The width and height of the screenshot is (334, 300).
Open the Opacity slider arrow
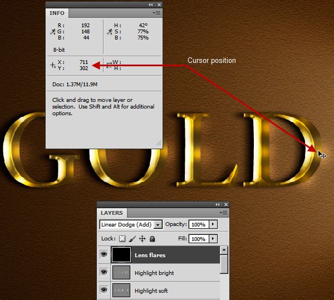pos(213,224)
